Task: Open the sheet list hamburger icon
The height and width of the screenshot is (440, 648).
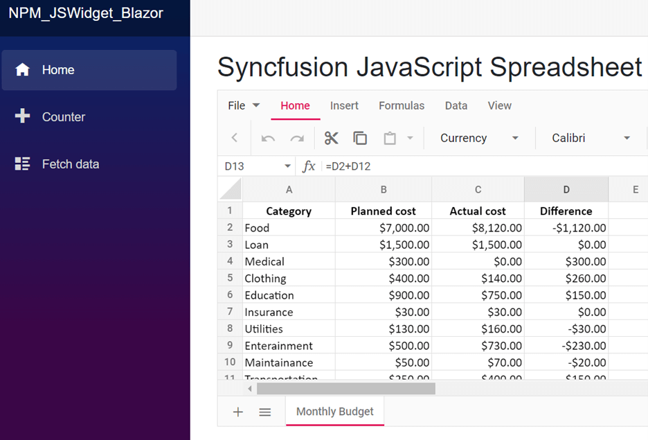Action: pyautogui.click(x=265, y=411)
